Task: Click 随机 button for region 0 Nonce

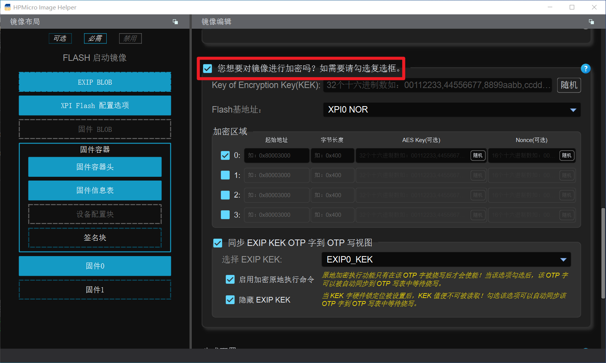Action: tap(567, 155)
